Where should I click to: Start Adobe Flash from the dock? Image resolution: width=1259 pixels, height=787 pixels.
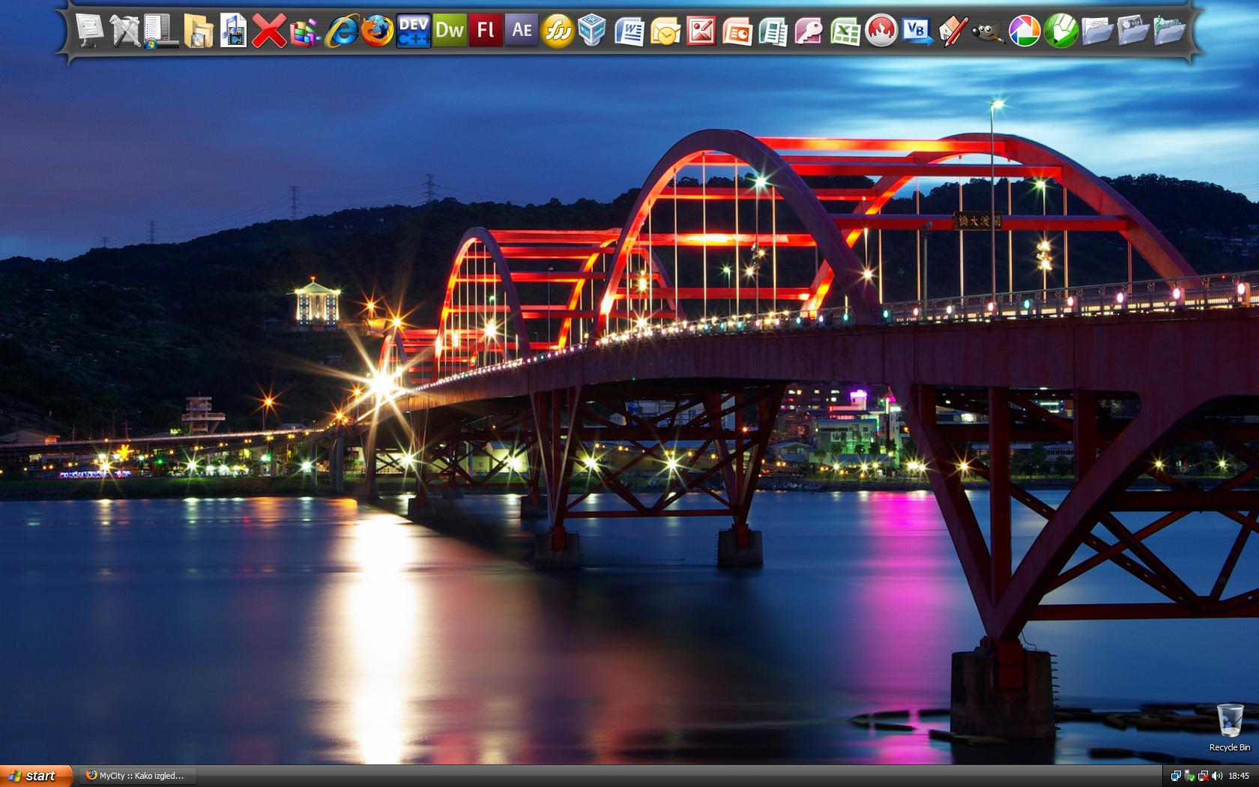[x=486, y=30]
